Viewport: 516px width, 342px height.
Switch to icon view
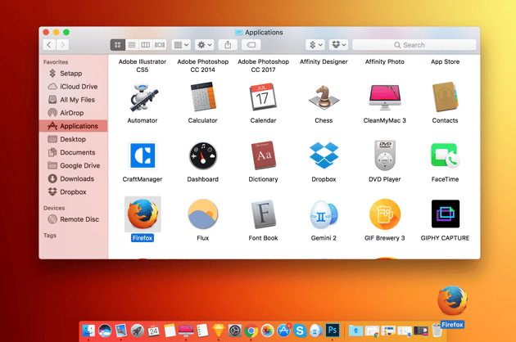[117, 45]
